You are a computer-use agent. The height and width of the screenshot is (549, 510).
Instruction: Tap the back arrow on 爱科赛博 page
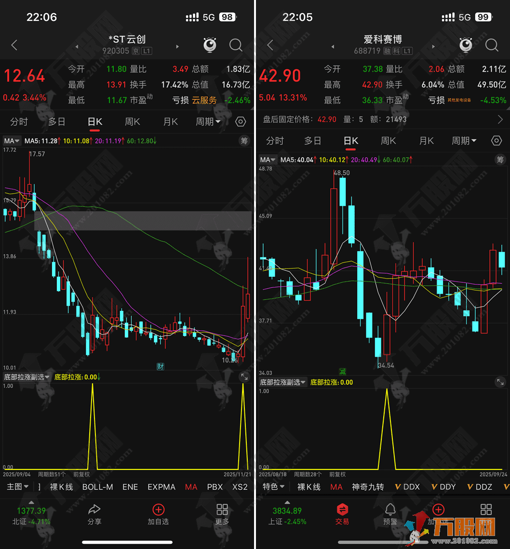click(x=268, y=45)
